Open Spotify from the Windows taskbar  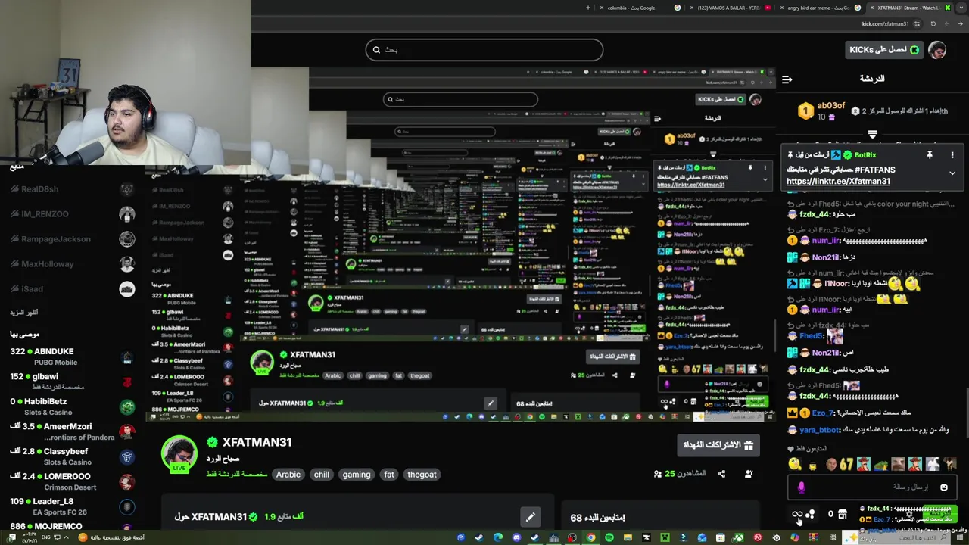point(609,537)
